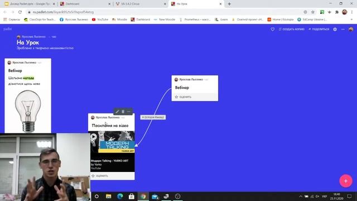Delete the video post using trash icon
The image size is (357, 201).
123,112
